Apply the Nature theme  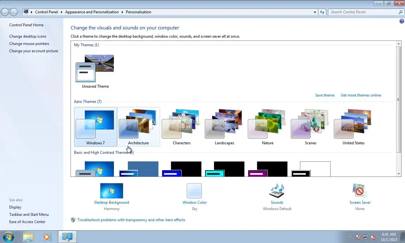268,127
